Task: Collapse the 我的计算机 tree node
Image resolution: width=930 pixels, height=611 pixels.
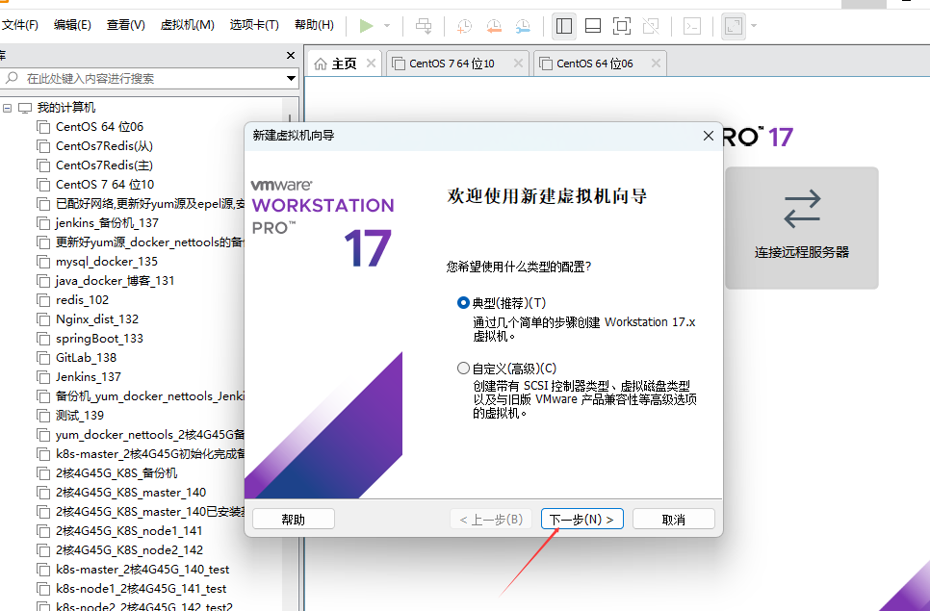Action: point(9,107)
